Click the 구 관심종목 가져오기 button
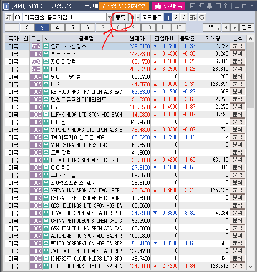Viewport: 257px width, 272px height. click(x=124, y=6)
